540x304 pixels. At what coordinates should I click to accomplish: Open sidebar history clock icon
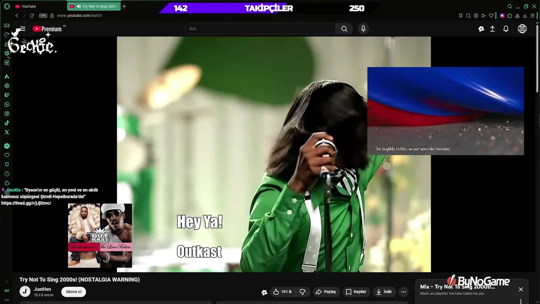click(x=7, y=174)
